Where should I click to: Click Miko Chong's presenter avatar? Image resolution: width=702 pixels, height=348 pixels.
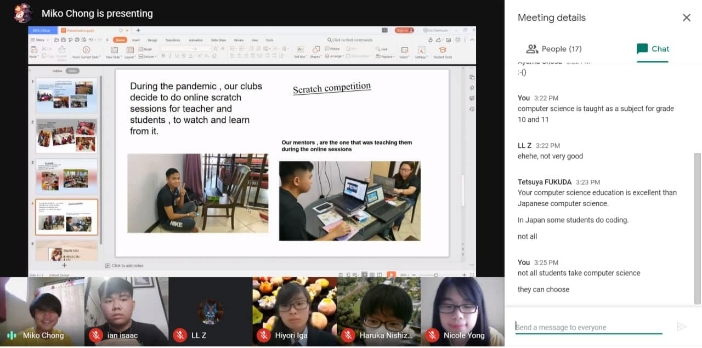pos(22,13)
